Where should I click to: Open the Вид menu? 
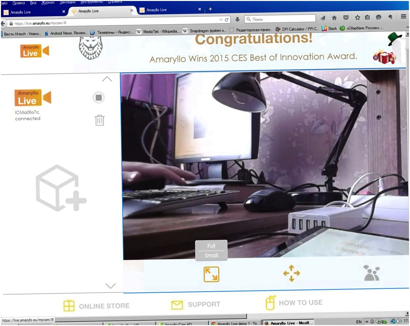pos(33,3)
